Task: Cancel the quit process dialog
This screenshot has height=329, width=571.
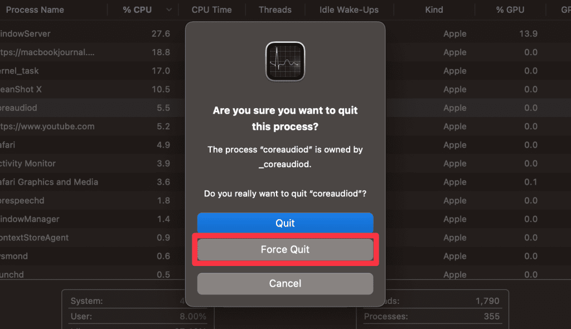Action: [x=285, y=283]
